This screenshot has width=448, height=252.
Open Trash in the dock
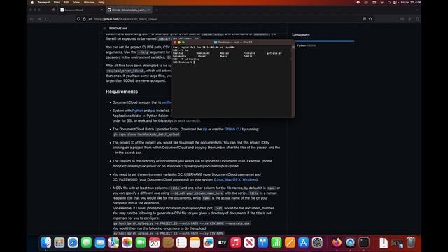pos(411,243)
